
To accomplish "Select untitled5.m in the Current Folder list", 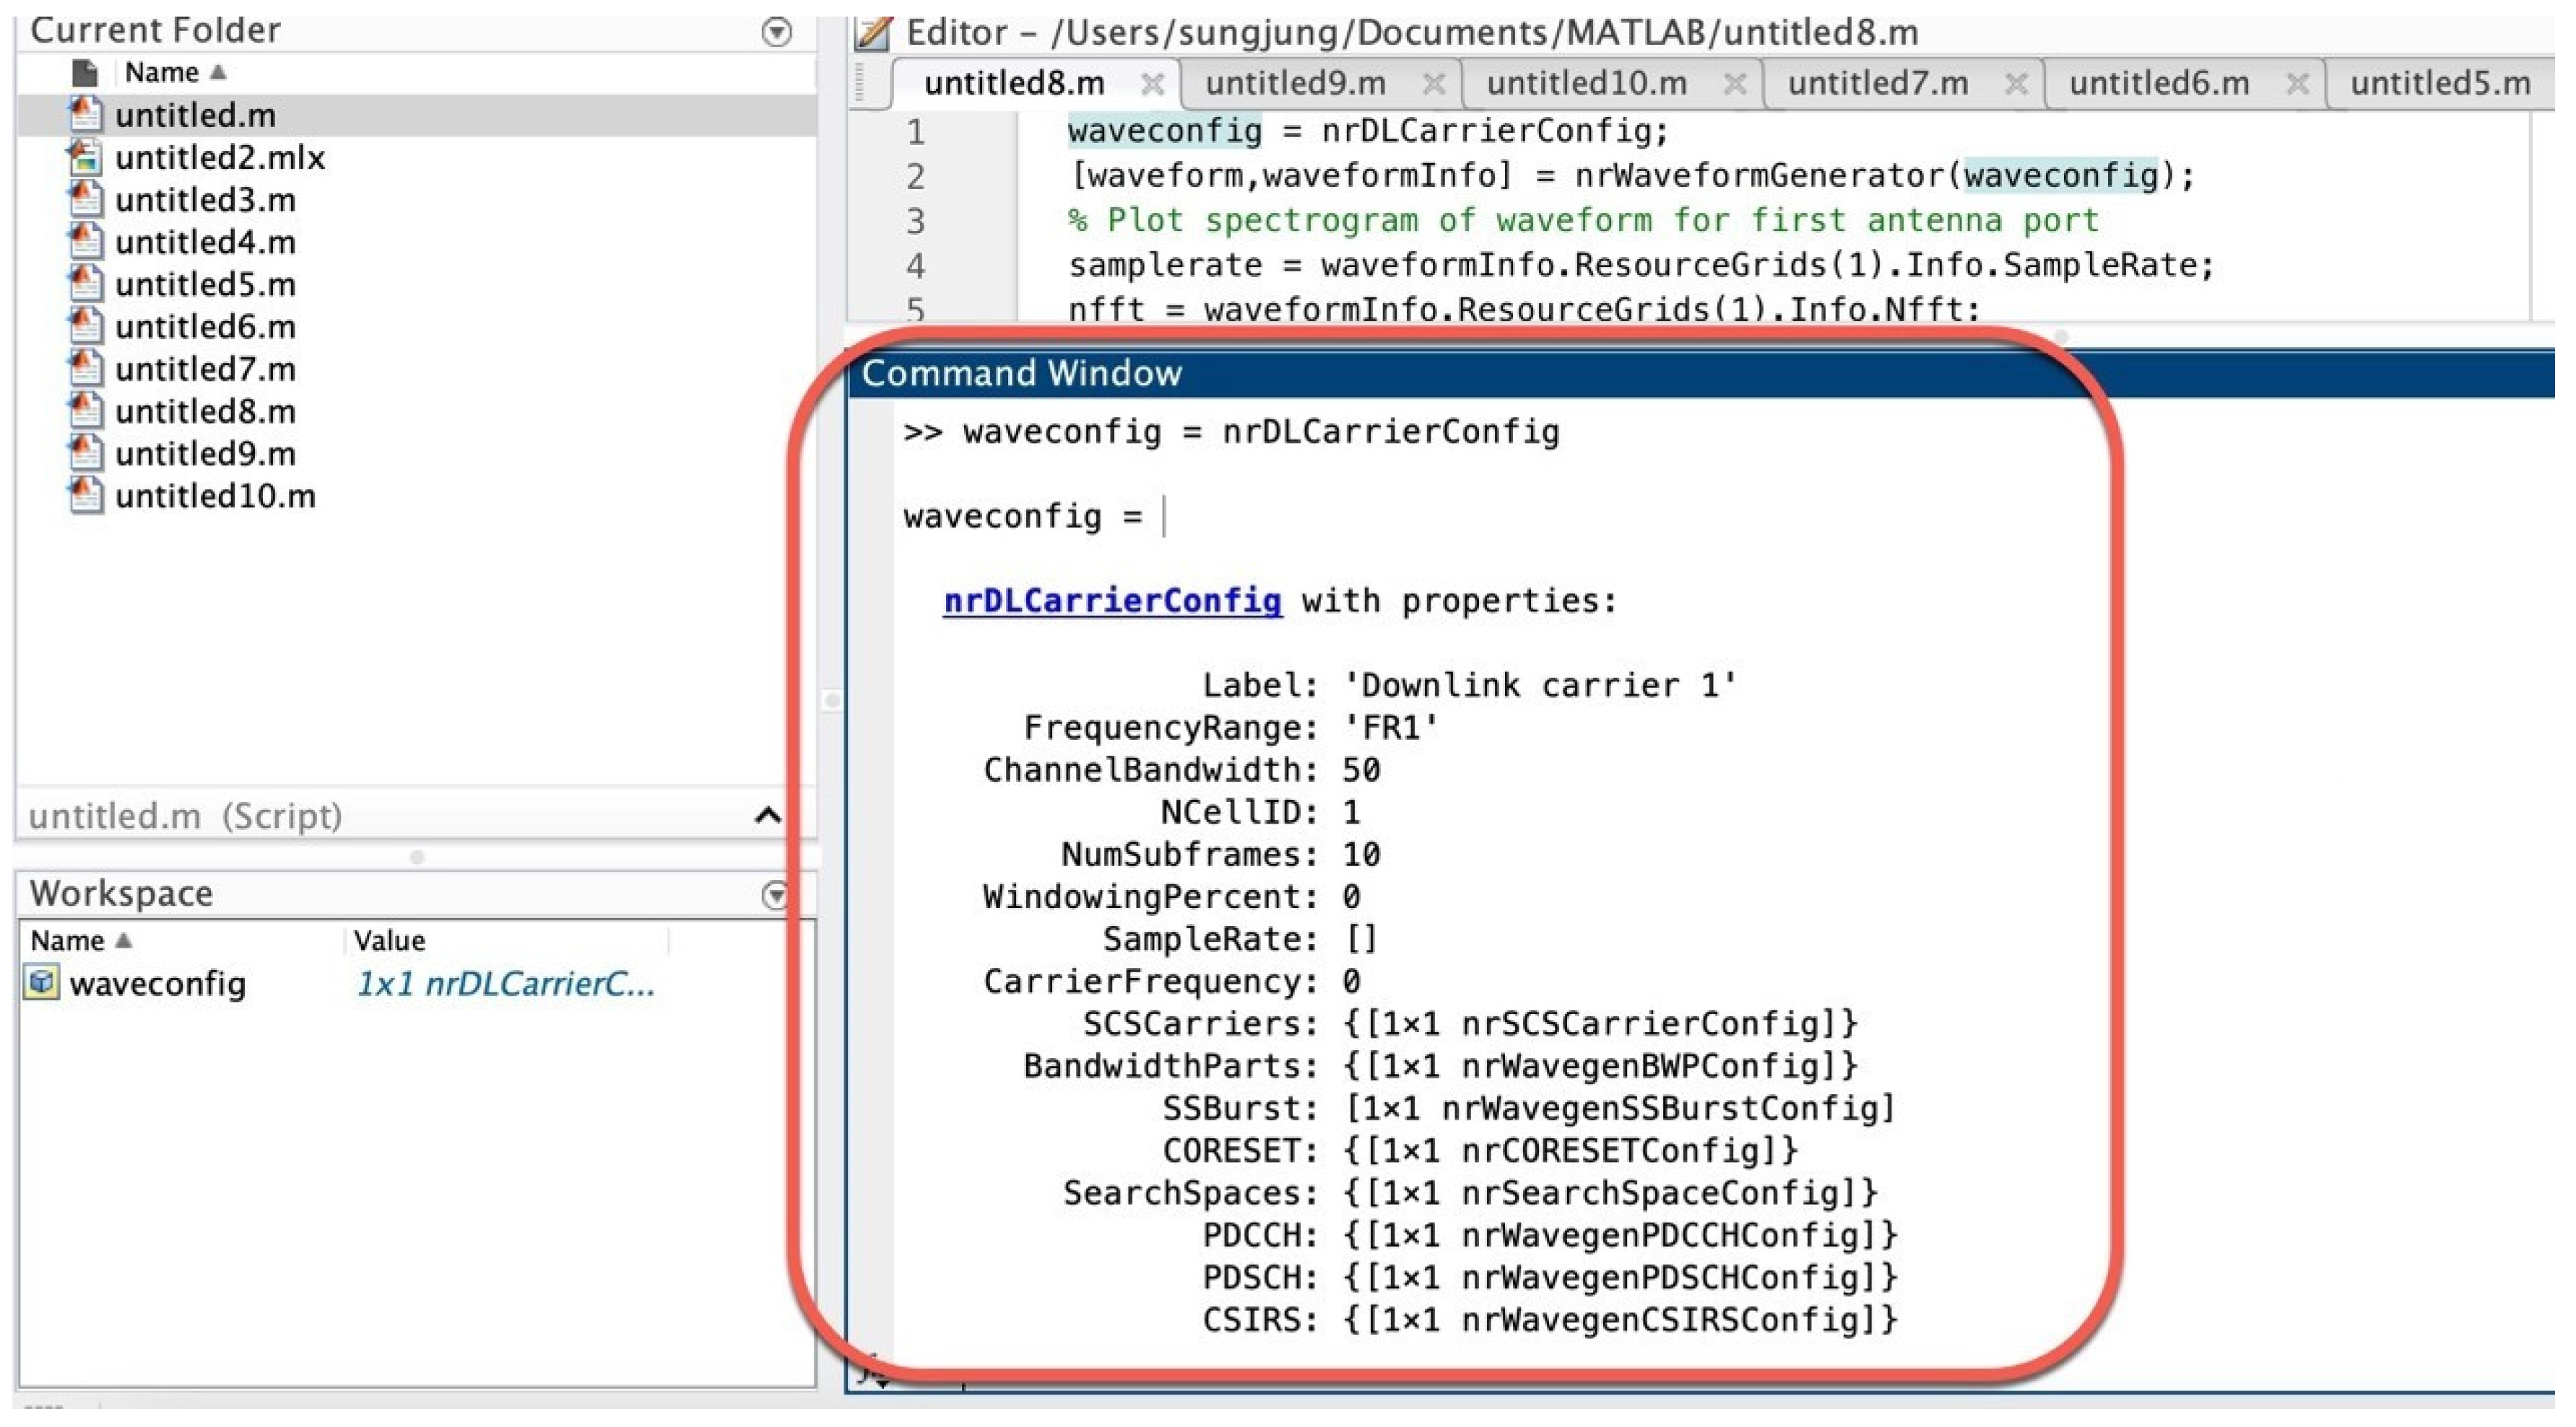I will 206,287.
